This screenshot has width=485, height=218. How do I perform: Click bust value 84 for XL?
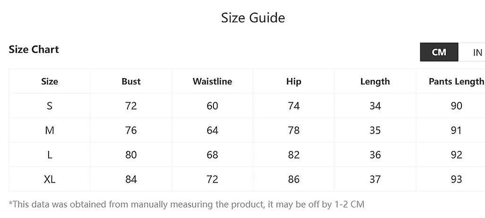tap(131, 179)
